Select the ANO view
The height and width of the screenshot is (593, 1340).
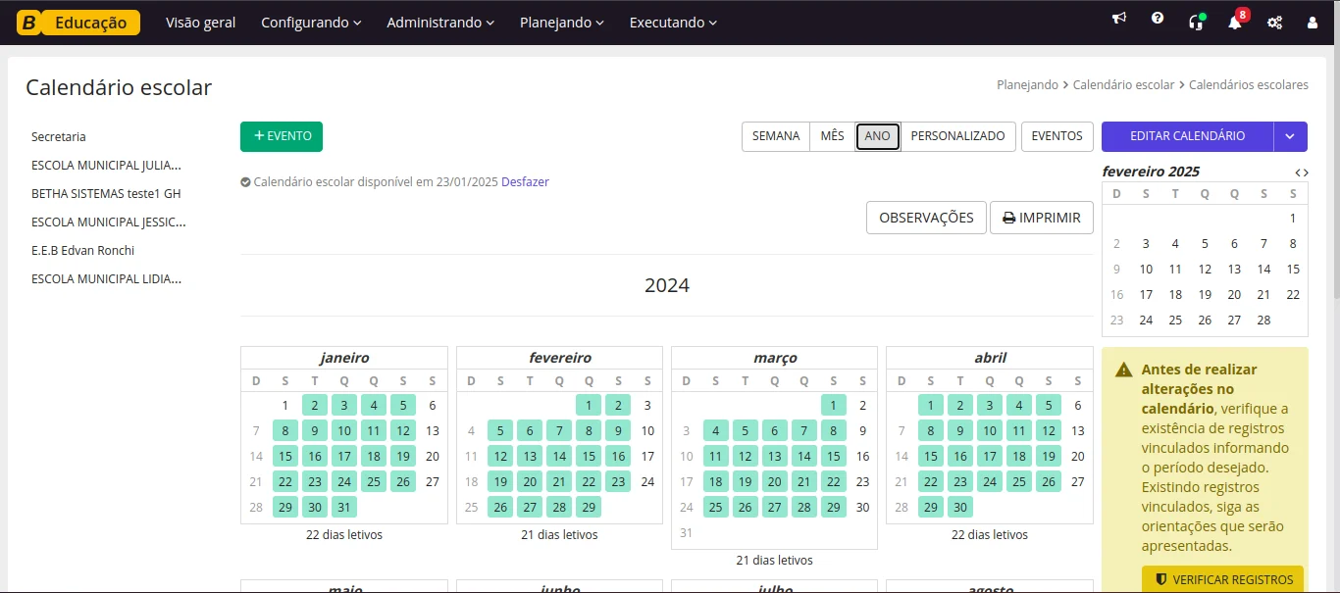point(877,136)
